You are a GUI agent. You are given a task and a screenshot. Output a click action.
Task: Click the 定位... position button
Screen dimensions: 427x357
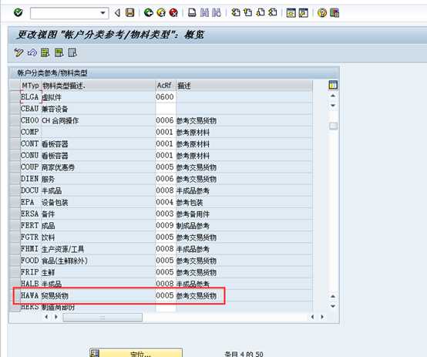coord(136,352)
